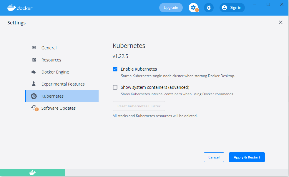Viewport: 289px width, 177px height.
Task: Click the Settings title text
Action: 16,23
